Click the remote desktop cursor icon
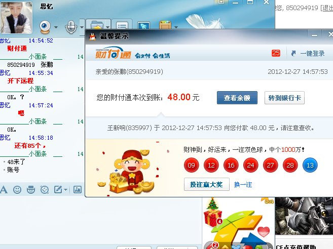Viewport: 333px width, 249px height. [144, 26]
